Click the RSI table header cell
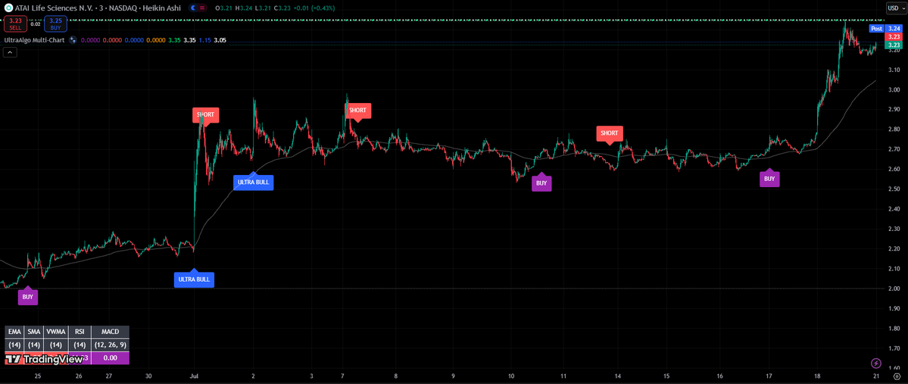Screen dimensions: 908x384 point(80,332)
